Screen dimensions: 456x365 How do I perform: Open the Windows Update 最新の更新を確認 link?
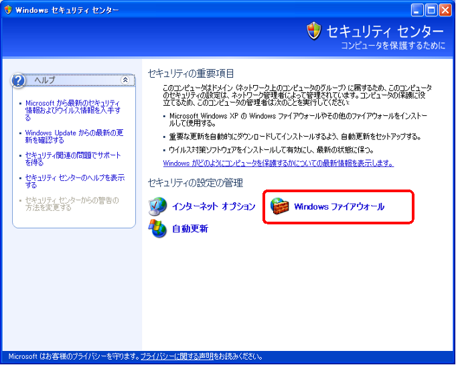[x=74, y=136]
